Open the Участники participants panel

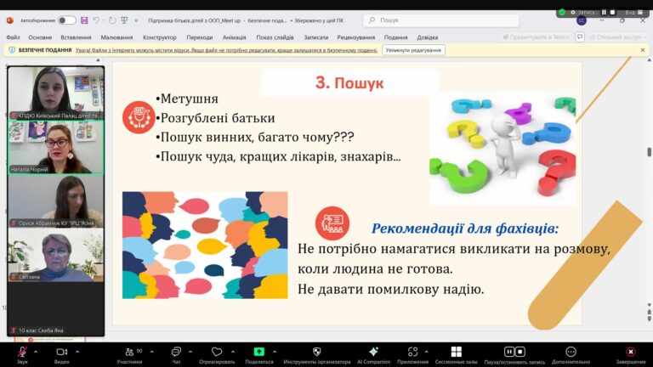(x=129, y=352)
